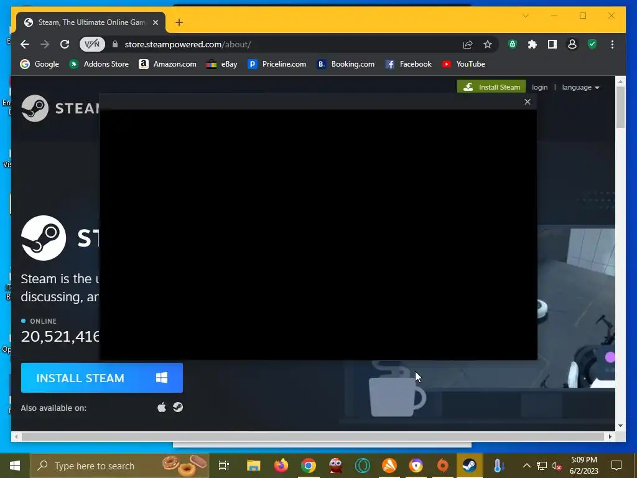Open File Explorer from the taskbar
Screen dimensions: 637x478
[x=254, y=466]
